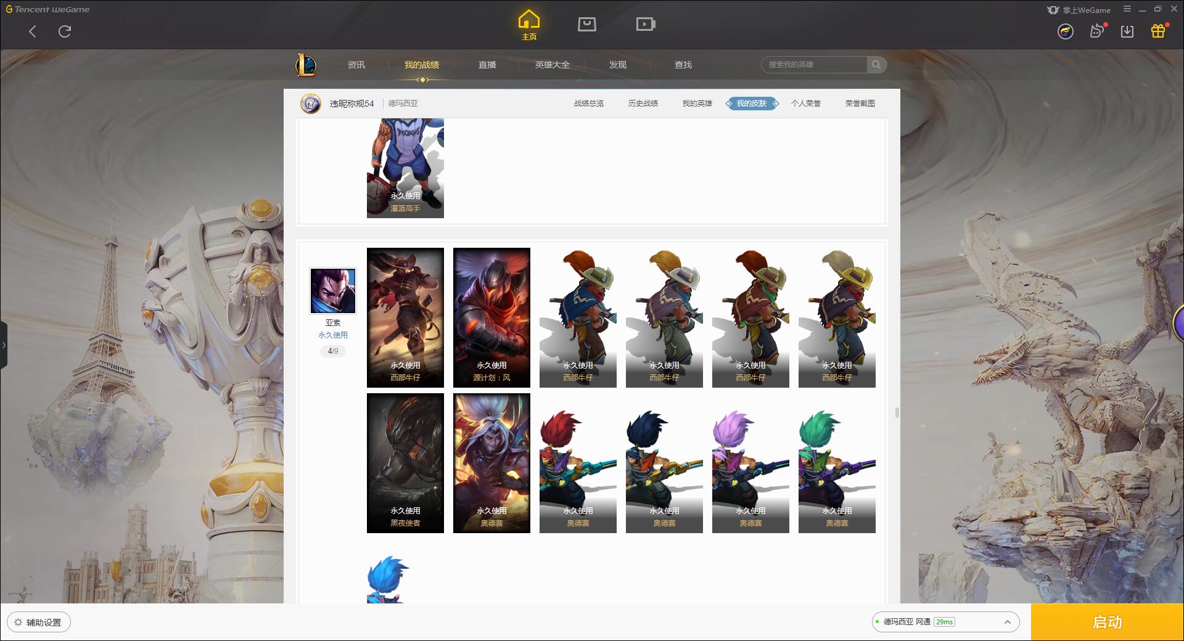
Task: Open the gift box icon
Action: [1159, 31]
